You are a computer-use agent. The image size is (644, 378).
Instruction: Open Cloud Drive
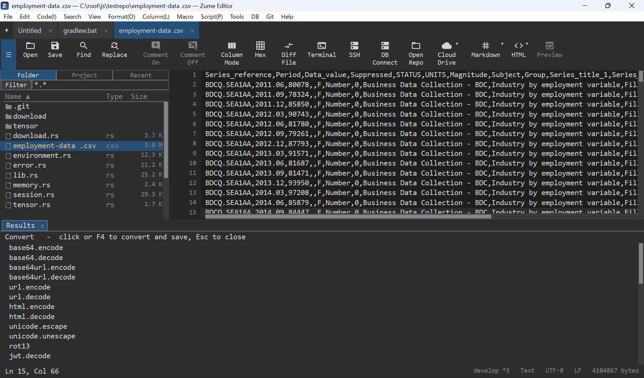pos(446,54)
